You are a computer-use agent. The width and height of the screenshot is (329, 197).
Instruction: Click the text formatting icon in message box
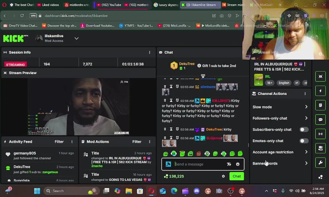(x=229, y=164)
